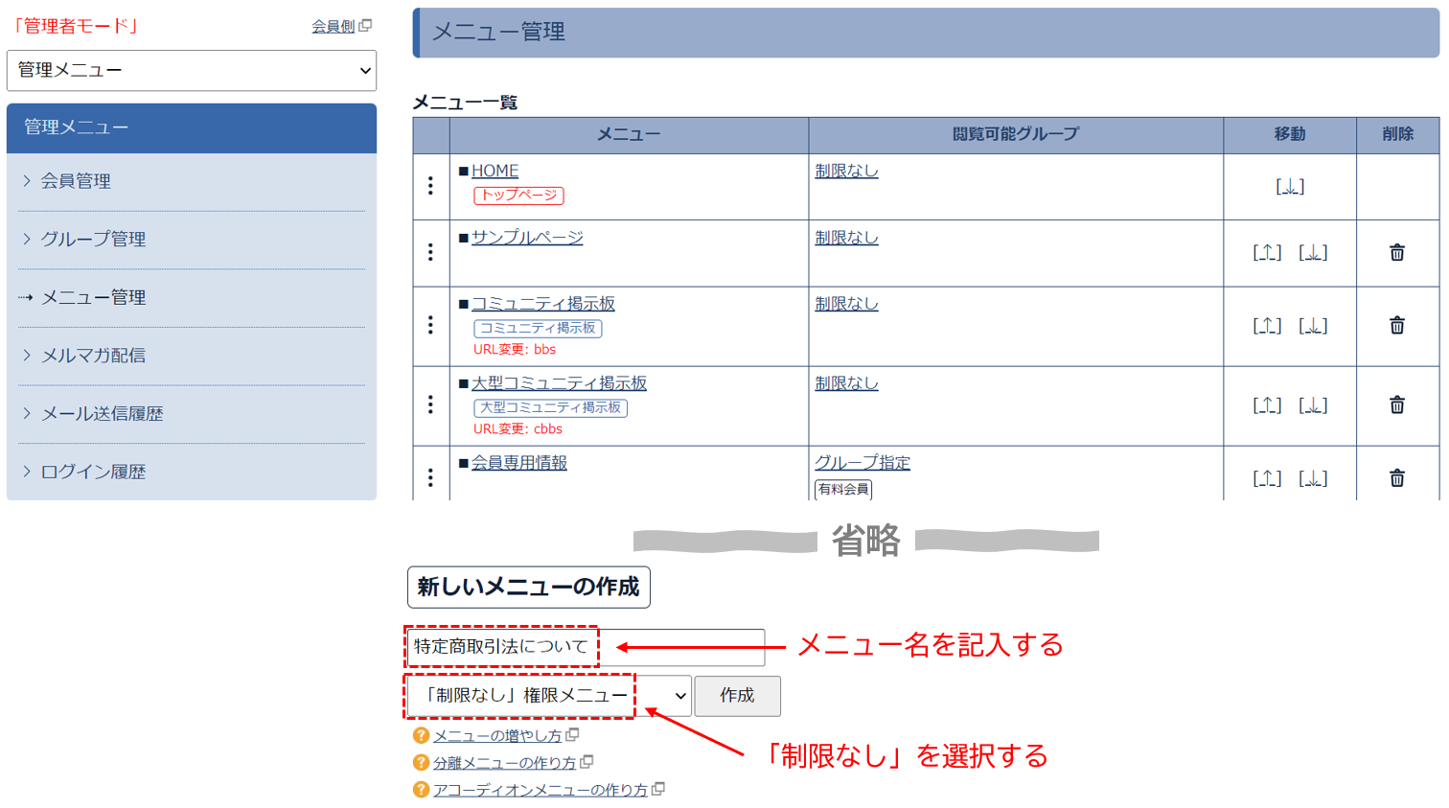The height and width of the screenshot is (808, 1449).
Task: Delete the サンプルページ menu via trash icon
Action: click(x=1396, y=253)
